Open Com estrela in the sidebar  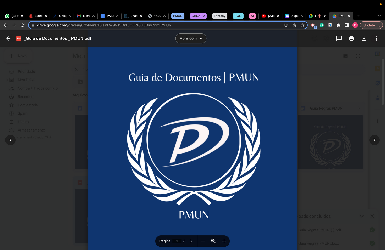tap(28, 105)
